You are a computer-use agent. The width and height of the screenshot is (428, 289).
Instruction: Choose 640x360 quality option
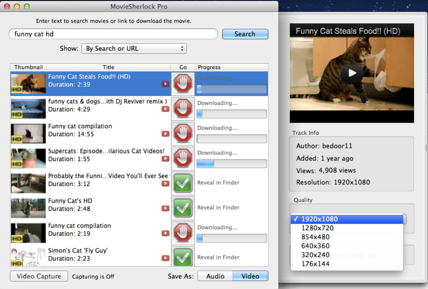[x=347, y=246]
